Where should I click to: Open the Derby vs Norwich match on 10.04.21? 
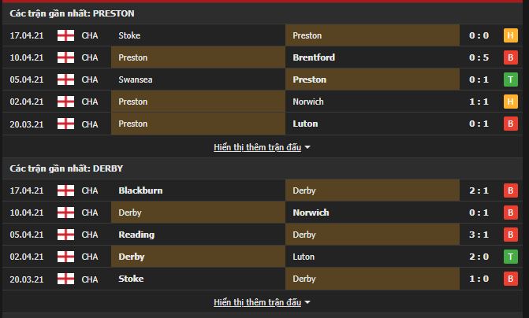[263, 213]
